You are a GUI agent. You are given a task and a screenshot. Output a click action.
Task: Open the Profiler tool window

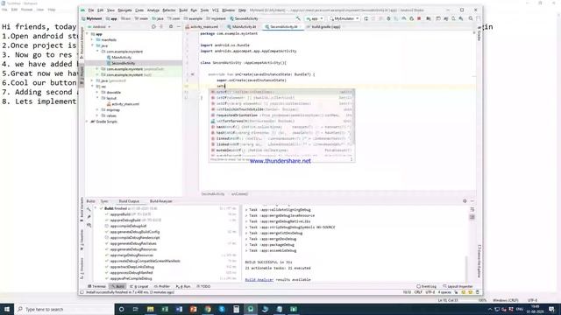tap(162, 286)
